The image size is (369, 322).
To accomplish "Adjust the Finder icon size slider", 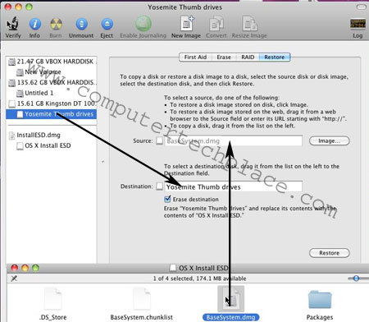I will [x=356, y=278].
